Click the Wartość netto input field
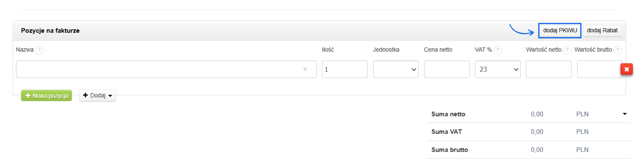Screen dimensions: 642x160 (x=548, y=69)
